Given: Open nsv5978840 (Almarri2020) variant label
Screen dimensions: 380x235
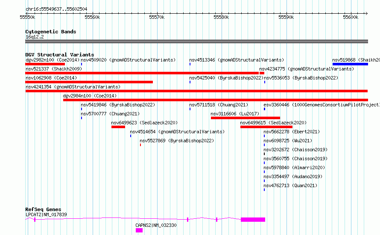Looking at the screenshot, I should (294, 167).
